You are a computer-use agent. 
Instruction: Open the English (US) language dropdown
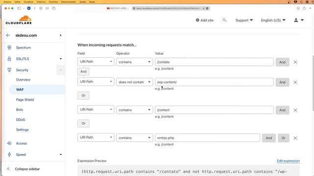coord(273,20)
